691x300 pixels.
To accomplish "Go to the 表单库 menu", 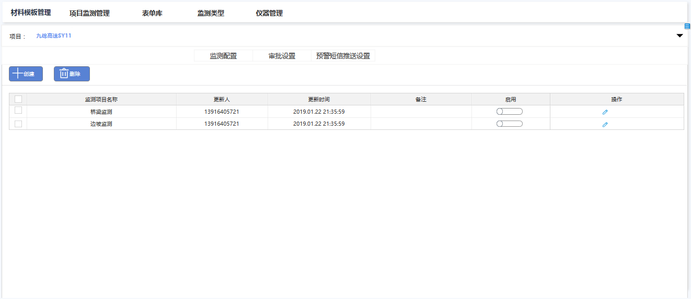I will tap(152, 13).
